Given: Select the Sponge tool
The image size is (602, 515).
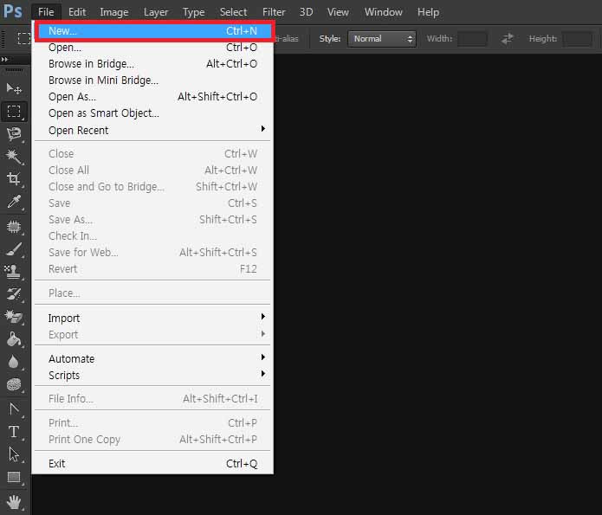Looking at the screenshot, I should [14, 384].
